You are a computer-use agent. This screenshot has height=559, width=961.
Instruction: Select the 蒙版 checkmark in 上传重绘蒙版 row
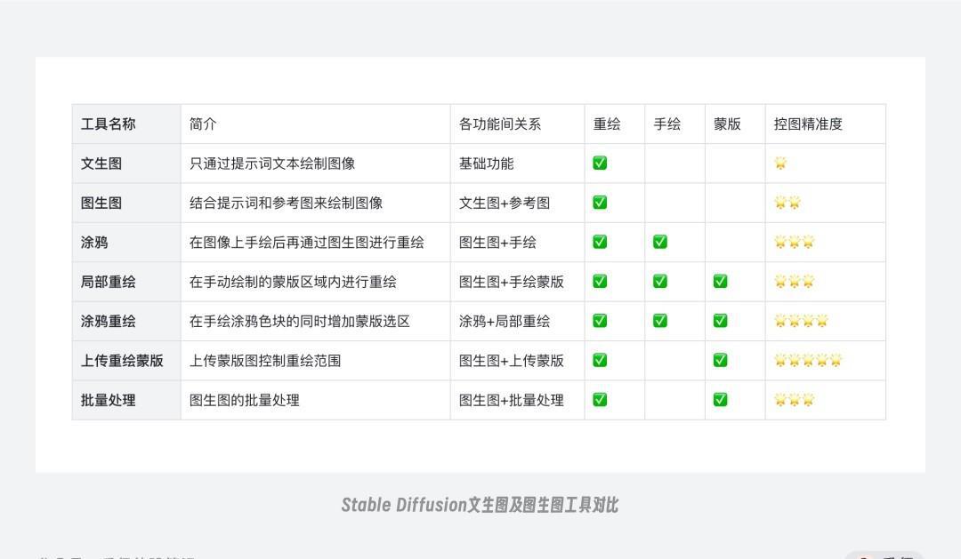(720, 360)
